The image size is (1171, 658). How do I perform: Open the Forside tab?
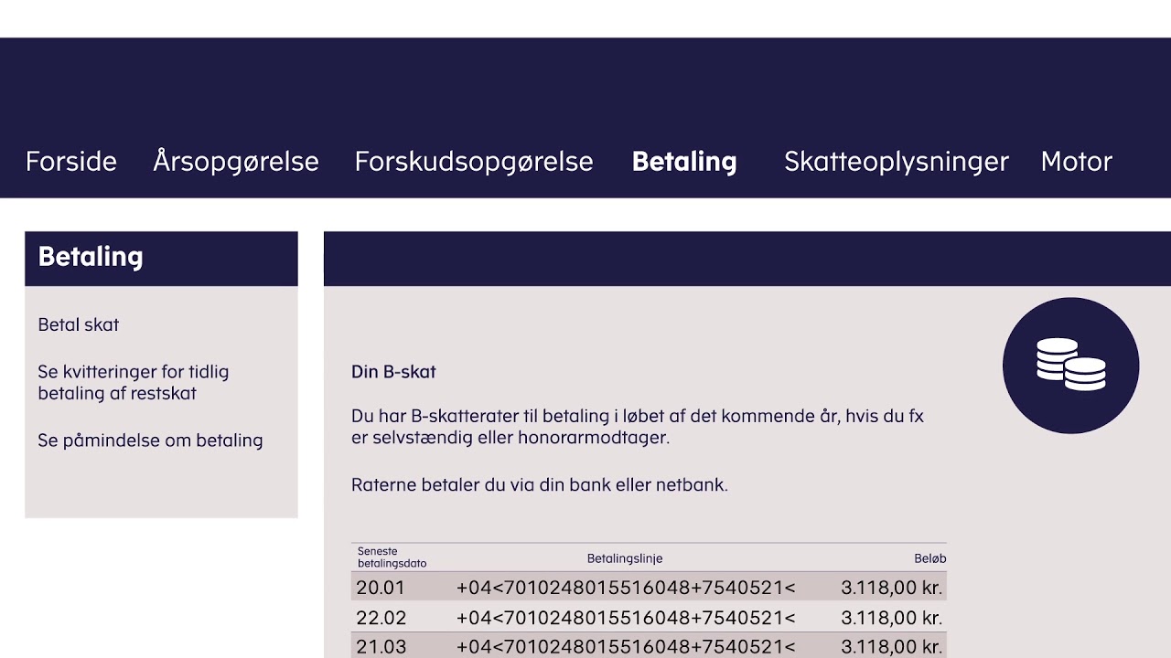coord(71,162)
